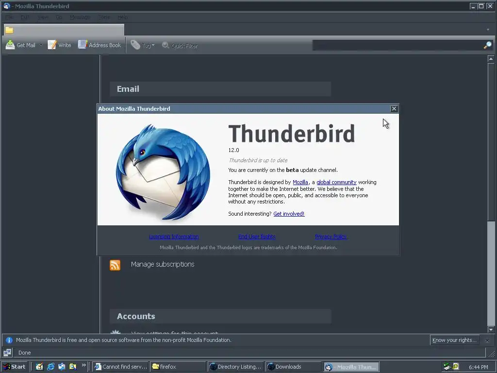This screenshot has height=373, width=497.
Task: Expand the quick launch overflow chevron
Action: pos(83,365)
